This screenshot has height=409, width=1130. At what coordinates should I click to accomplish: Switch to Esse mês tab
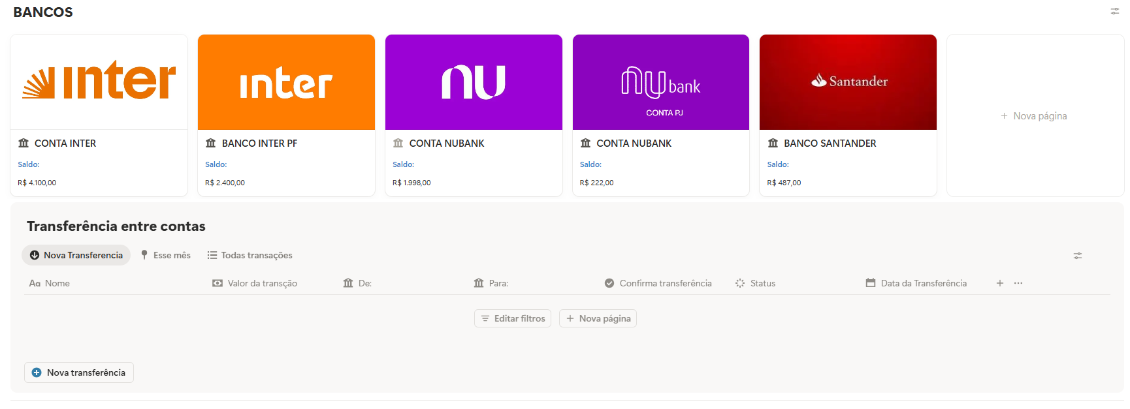coord(166,255)
